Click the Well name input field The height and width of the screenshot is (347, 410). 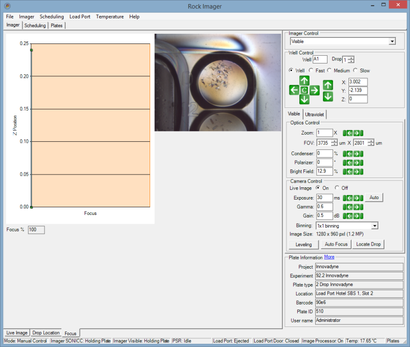320,60
